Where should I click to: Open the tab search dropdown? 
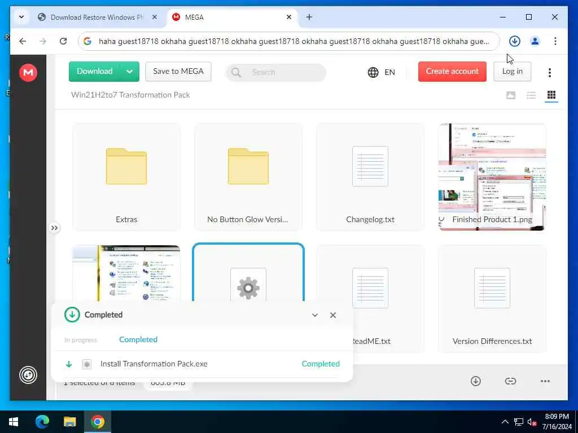point(21,17)
